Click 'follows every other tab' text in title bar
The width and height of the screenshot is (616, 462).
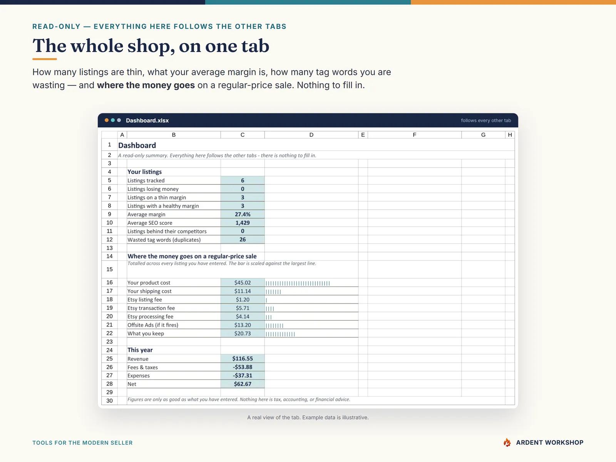[486, 121]
